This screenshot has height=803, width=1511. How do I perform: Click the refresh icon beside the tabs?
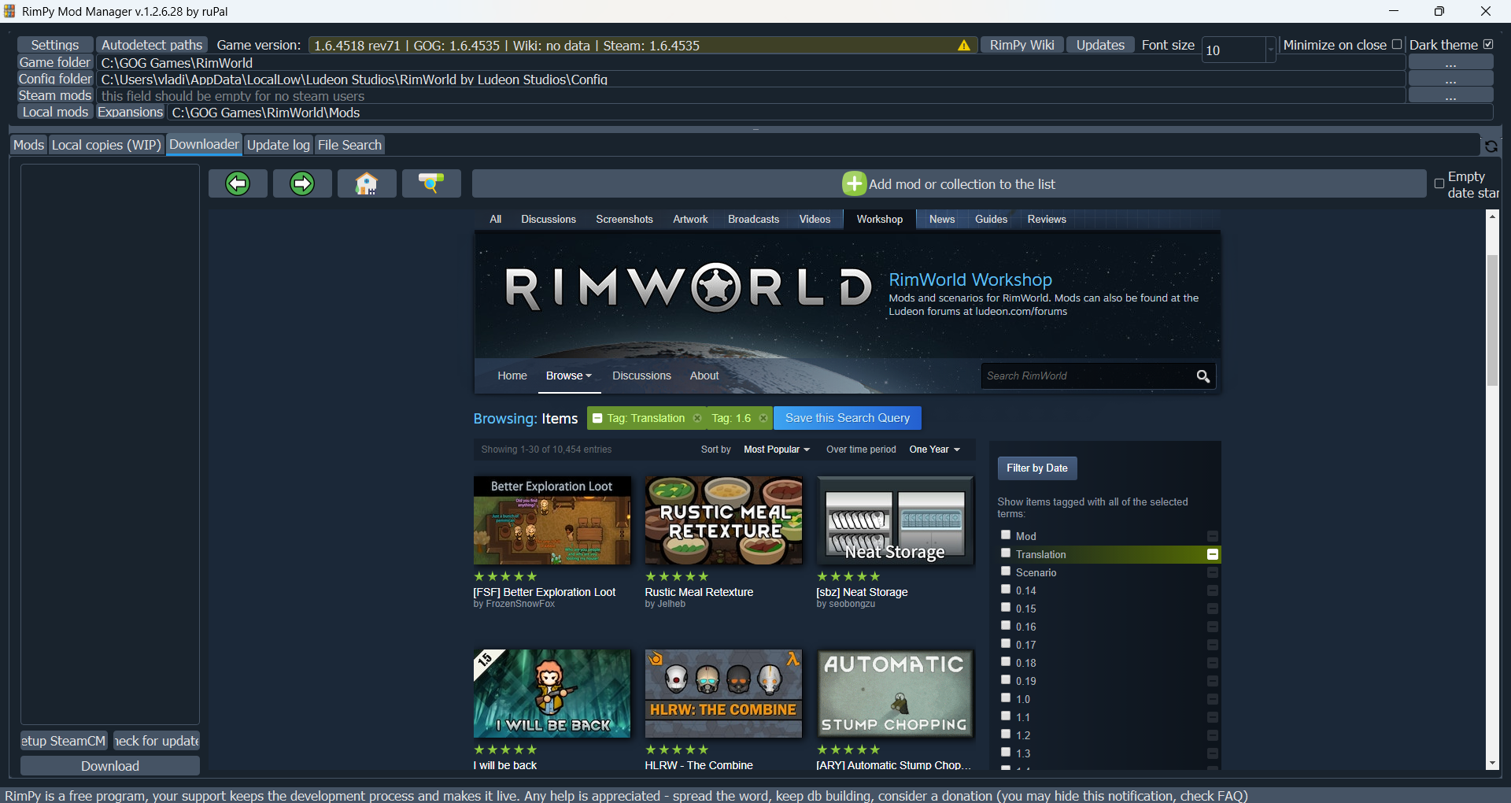[1491, 146]
